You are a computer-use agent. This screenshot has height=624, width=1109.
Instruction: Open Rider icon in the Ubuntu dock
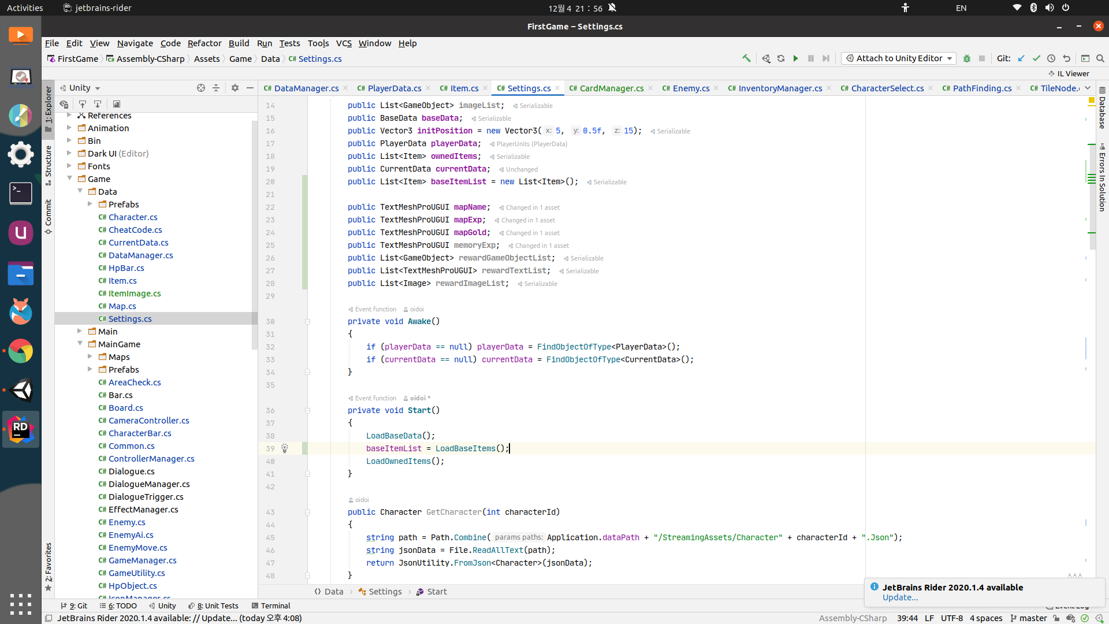pyautogui.click(x=21, y=429)
